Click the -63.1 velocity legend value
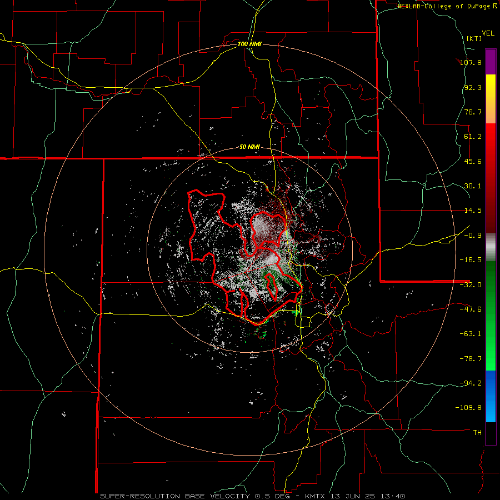 [x=471, y=334]
